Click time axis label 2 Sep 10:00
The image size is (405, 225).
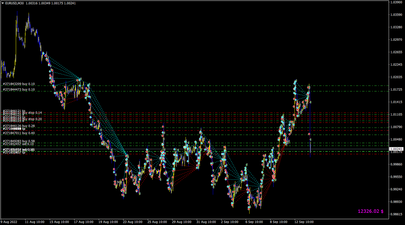(230, 222)
